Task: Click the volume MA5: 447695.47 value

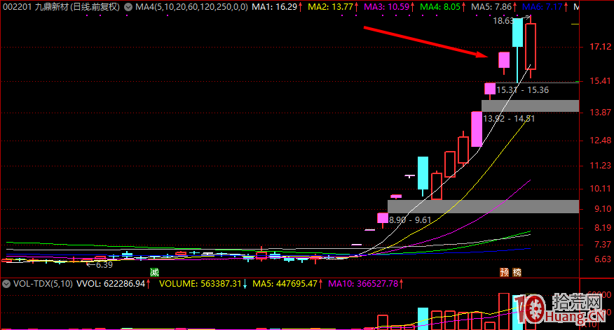Action: pos(285,284)
